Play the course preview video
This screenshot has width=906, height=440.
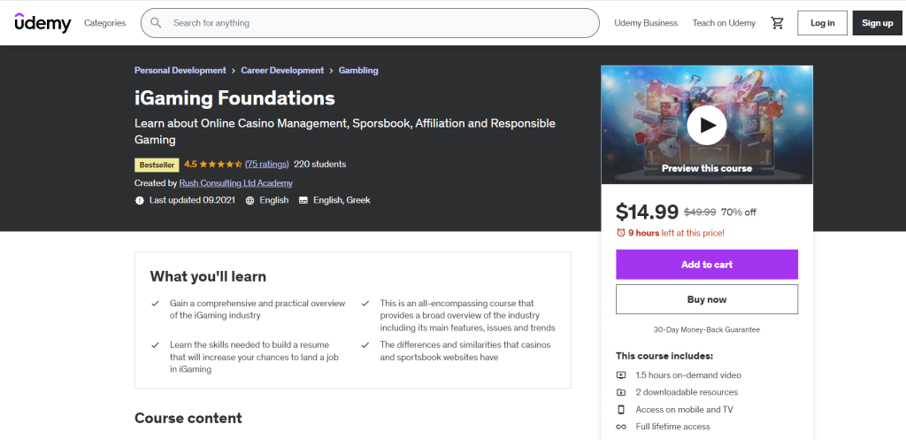pyautogui.click(x=707, y=125)
